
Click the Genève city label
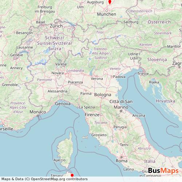pyautogui.click(x=17, y=55)
